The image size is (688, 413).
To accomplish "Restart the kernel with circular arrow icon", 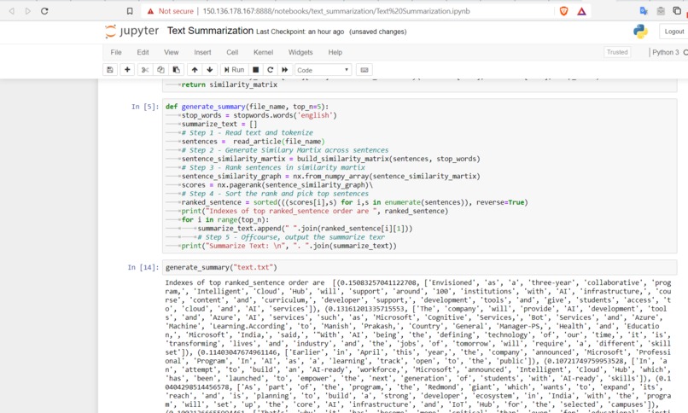I will pos(271,70).
